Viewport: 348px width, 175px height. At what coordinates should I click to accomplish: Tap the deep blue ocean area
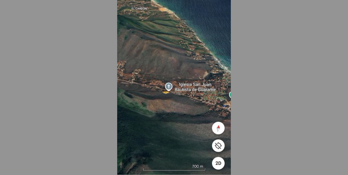[x=209, y=17]
